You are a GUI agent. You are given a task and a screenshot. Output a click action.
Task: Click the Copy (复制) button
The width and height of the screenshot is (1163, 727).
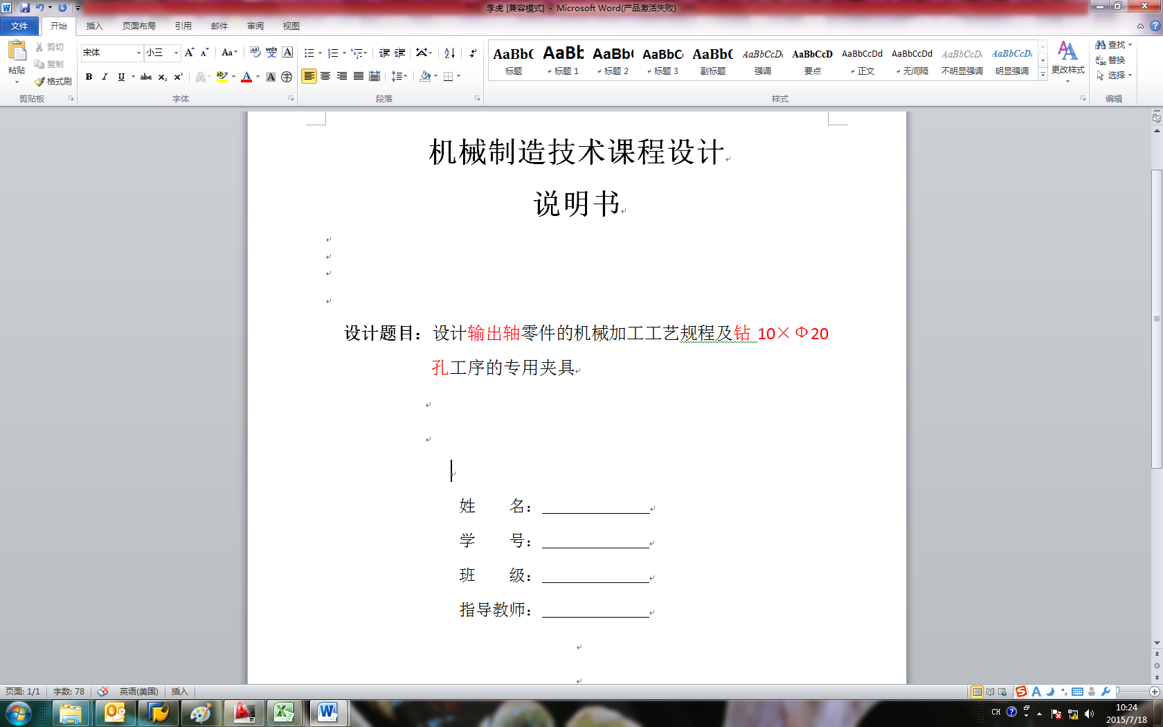[x=49, y=64]
